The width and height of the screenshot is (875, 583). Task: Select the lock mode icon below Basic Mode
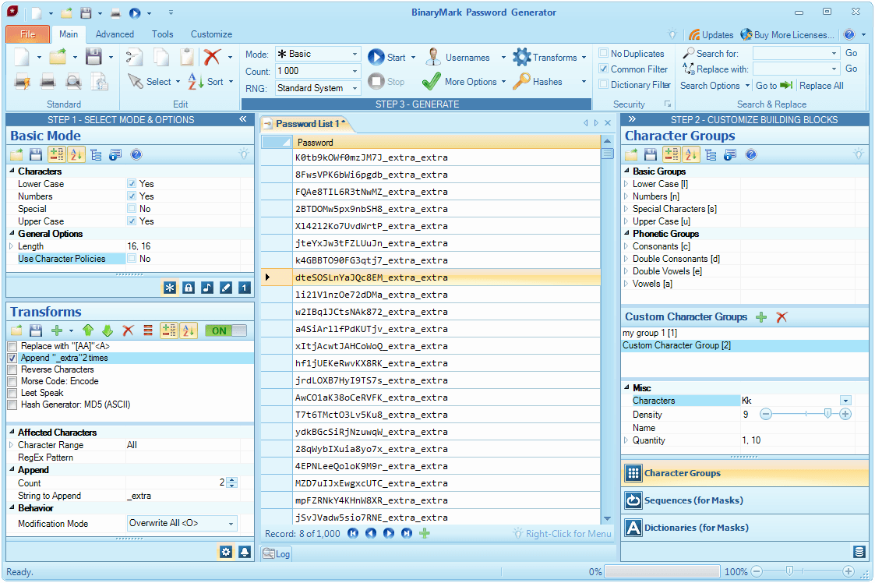click(189, 288)
